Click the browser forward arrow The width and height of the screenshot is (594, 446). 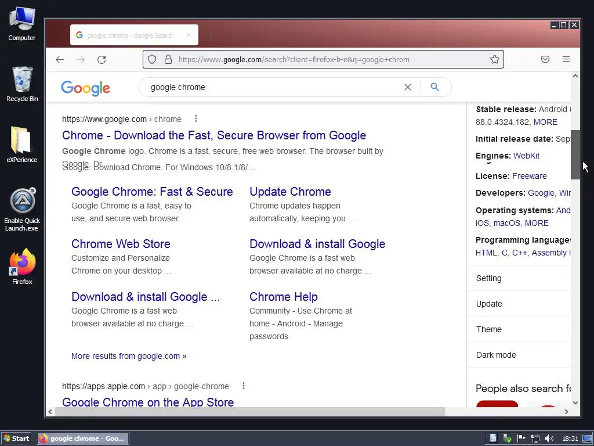(x=80, y=60)
